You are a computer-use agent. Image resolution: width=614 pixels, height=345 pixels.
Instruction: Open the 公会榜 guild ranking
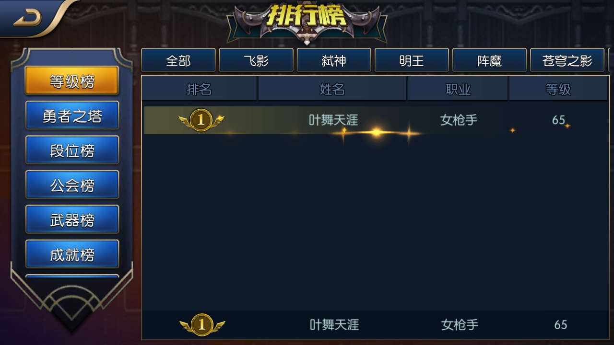pos(72,184)
